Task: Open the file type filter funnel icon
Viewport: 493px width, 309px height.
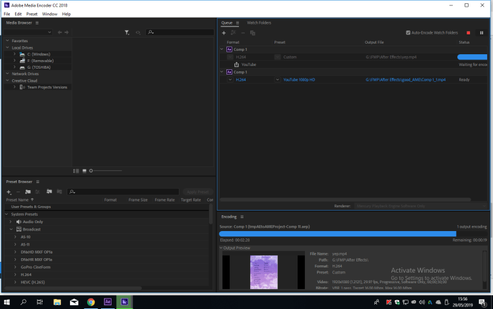Action: (x=127, y=32)
